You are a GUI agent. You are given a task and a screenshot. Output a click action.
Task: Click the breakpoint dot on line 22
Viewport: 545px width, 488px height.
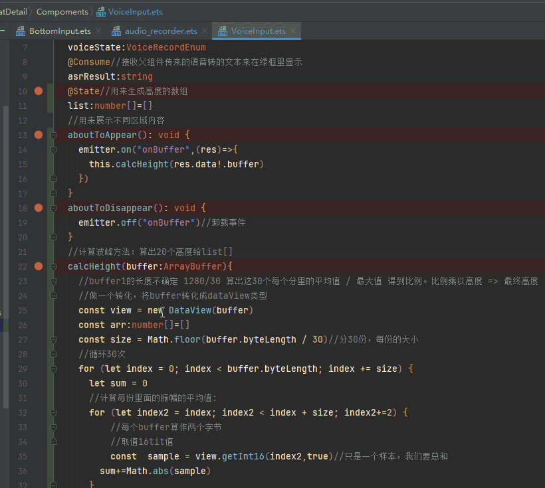pyautogui.click(x=39, y=266)
